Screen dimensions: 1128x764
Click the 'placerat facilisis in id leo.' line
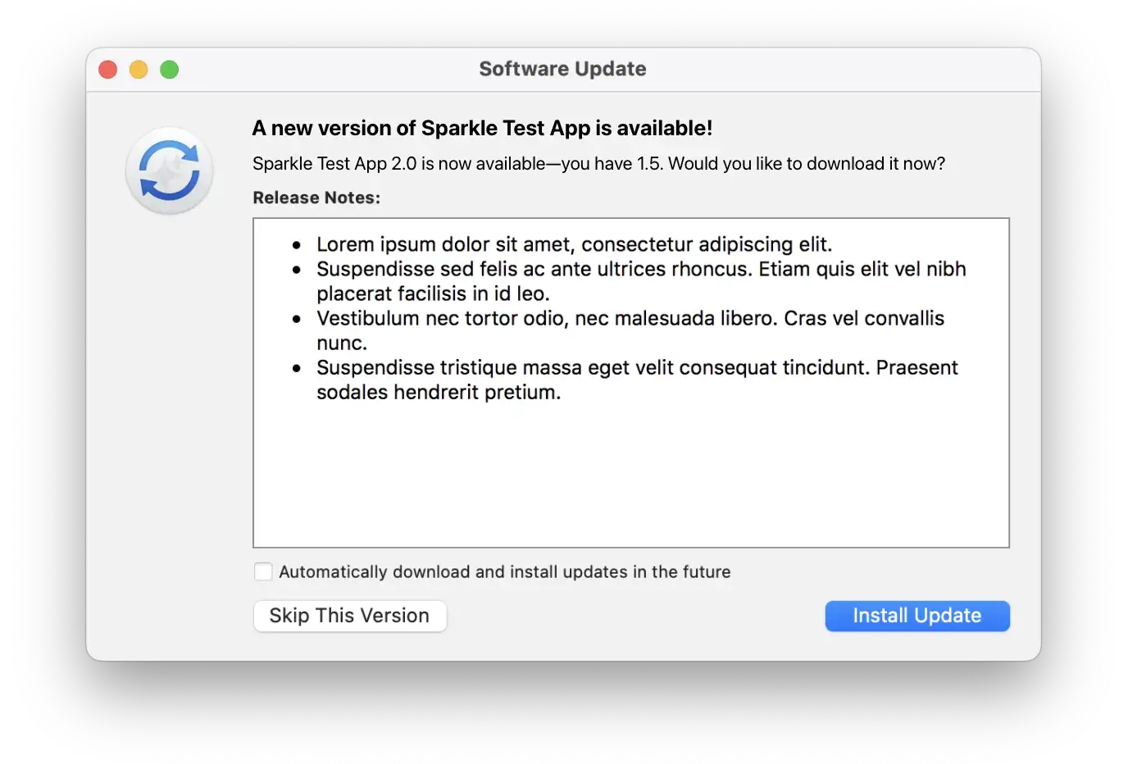click(433, 293)
